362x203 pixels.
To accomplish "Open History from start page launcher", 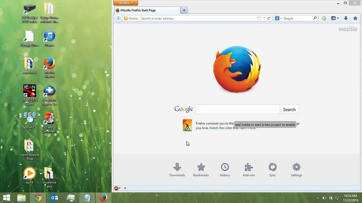I will (225, 170).
